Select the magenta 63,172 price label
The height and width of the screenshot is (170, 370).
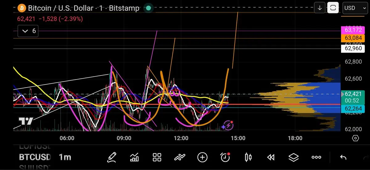[353, 30]
